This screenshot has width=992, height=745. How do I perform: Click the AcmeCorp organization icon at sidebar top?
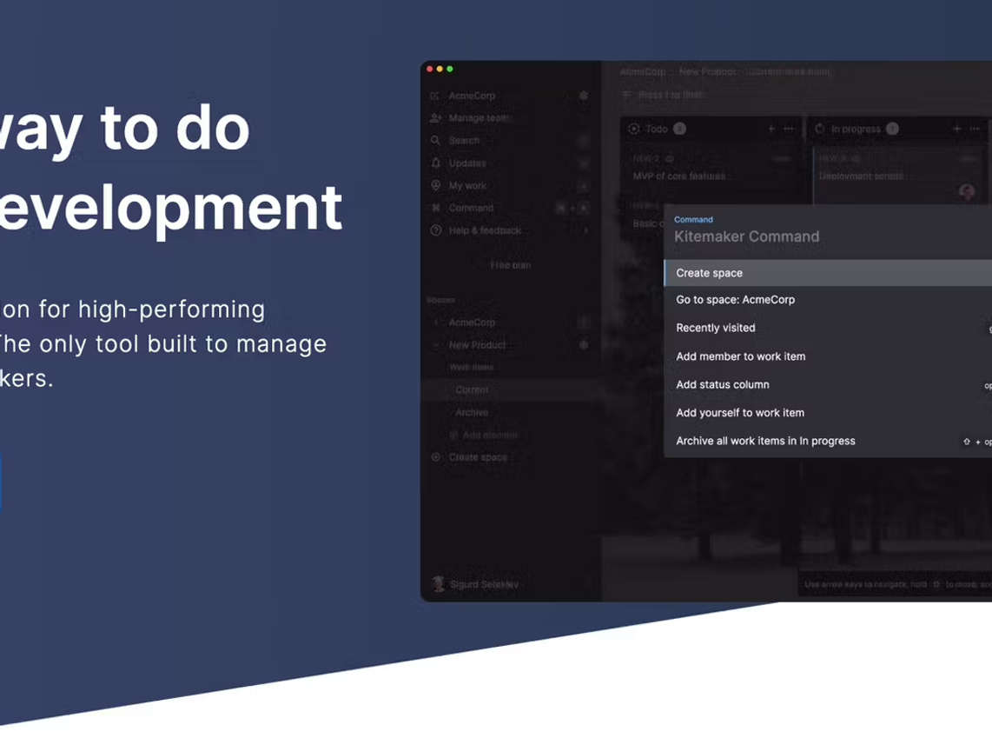(434, 96)
